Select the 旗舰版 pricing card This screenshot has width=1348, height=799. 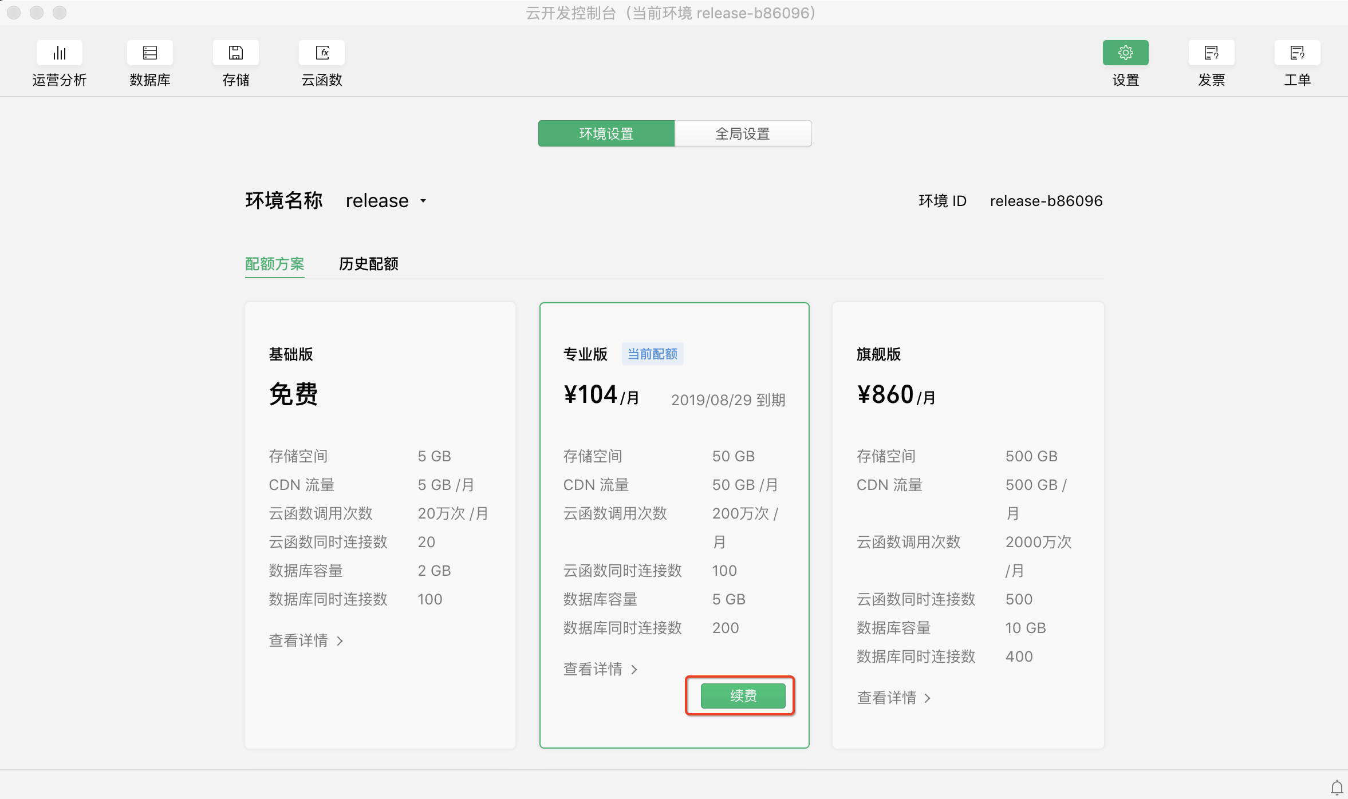tap(967, 515)
